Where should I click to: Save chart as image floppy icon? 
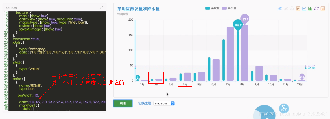pos(323,8)
